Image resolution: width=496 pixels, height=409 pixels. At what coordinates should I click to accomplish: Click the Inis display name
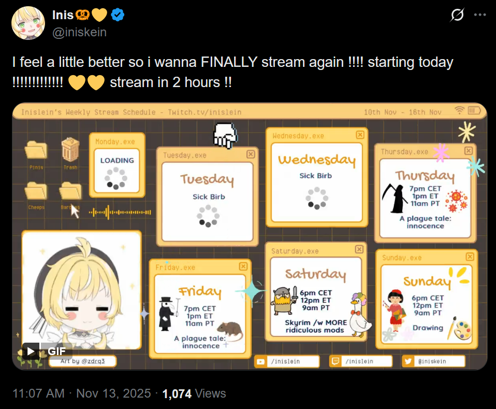(x=63, y=15)
